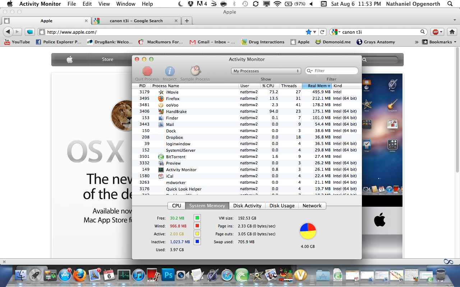Click the green Free memory color swatch
Image resolution: width=460 pixels, height=287 pixels.
click(x=197, y=218)
